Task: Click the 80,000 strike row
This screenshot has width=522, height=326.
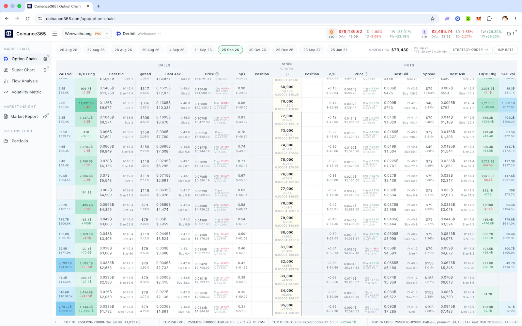Action: coord(287,236)
